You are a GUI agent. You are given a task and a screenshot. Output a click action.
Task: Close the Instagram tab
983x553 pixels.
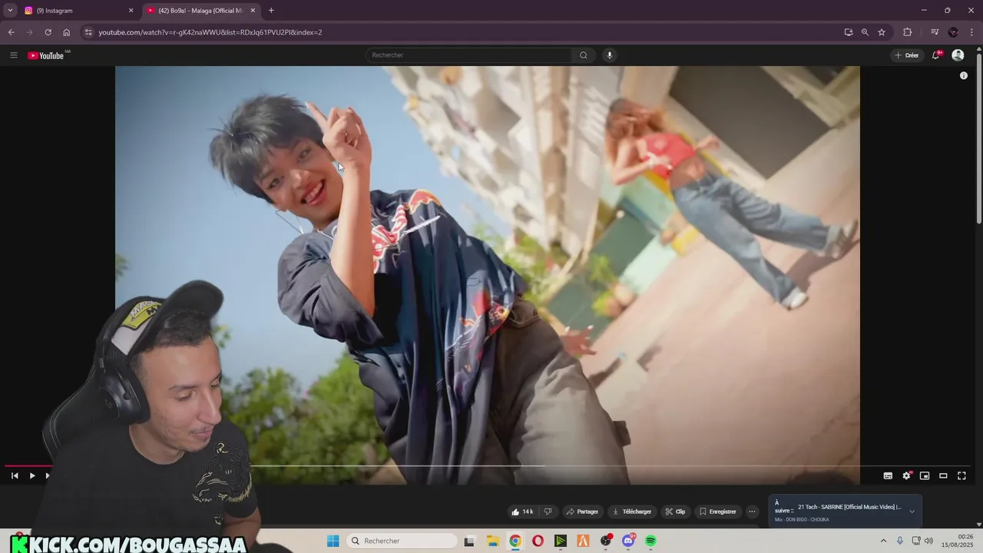(131, 11)
